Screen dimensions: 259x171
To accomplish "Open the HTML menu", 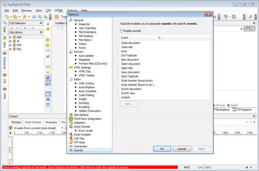I will point(59,11).
